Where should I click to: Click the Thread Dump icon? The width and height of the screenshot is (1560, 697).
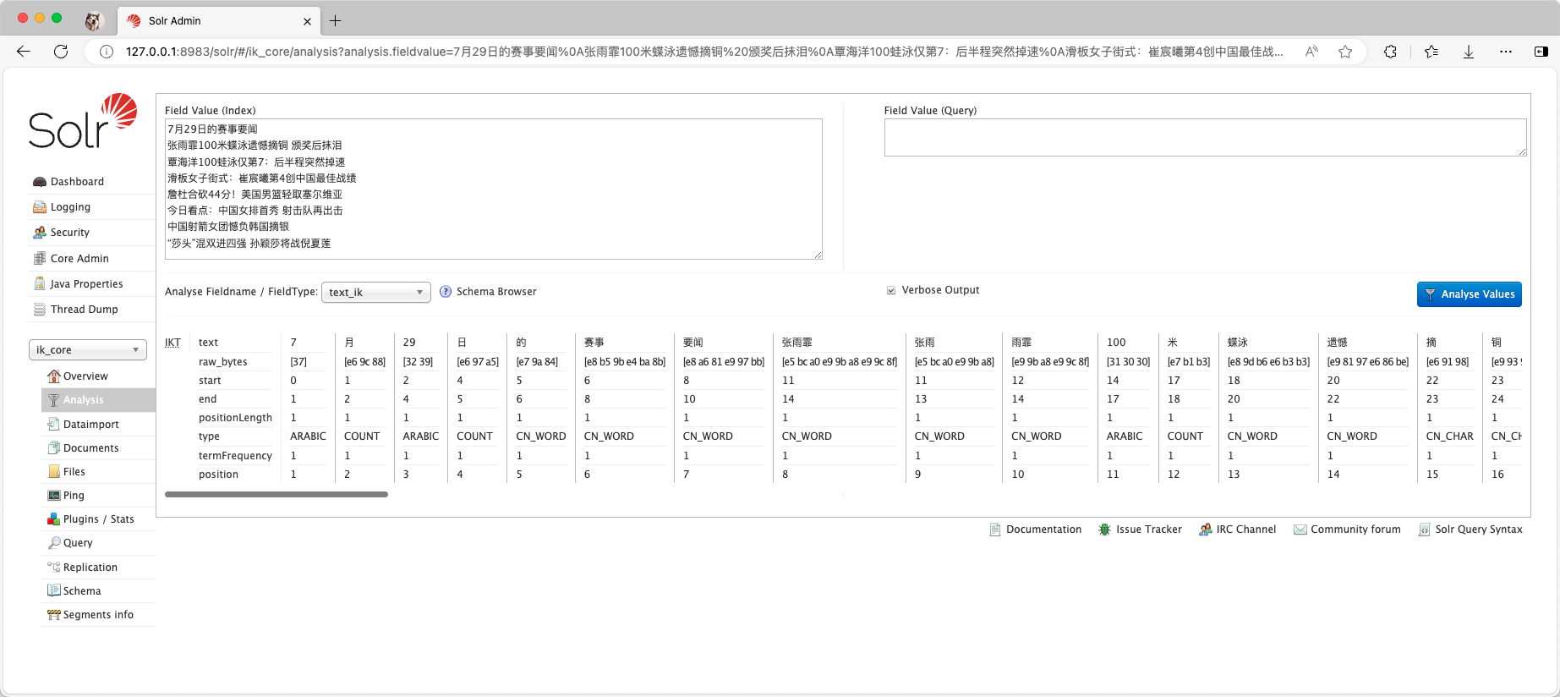(40, 310)
